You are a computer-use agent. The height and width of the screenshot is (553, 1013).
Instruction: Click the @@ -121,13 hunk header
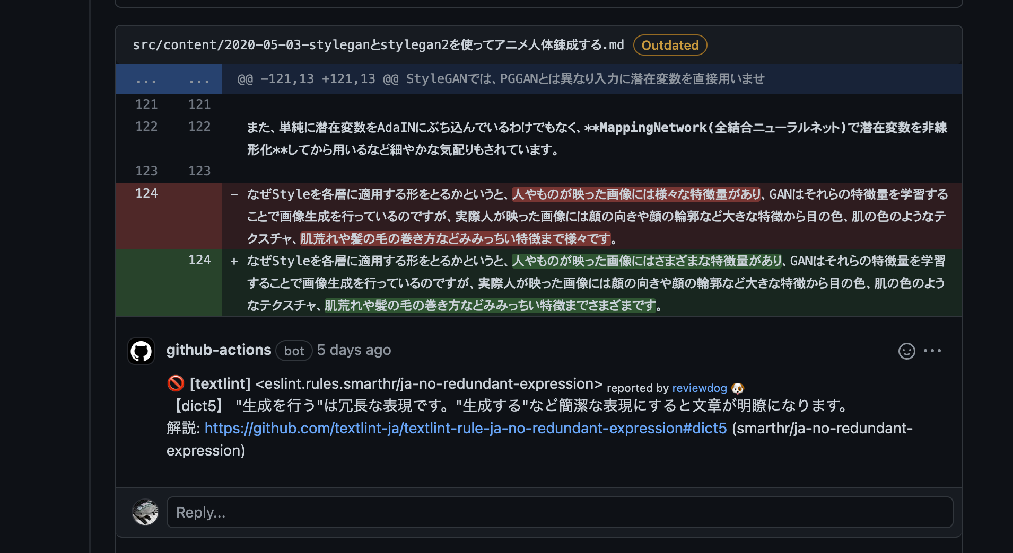click(x=500, y=79)
